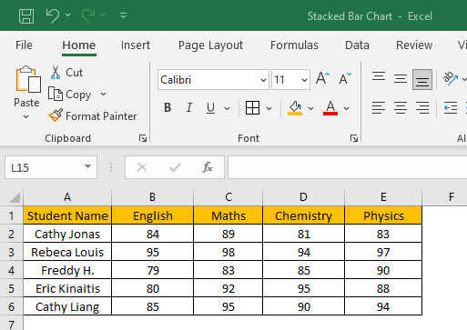Select the Eric Kinaitis cell
467x330 pixels.
pyautogui.click(x=67, y=288)
